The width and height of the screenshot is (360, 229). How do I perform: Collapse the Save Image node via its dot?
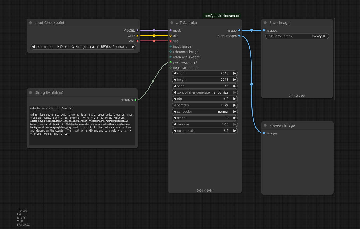pyautogui.click(x=265, y=23)
